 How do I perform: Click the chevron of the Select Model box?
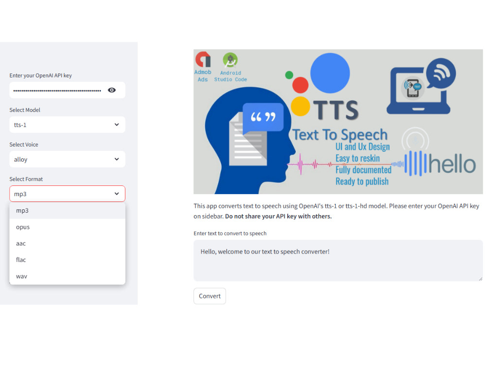tap(117, 125)
